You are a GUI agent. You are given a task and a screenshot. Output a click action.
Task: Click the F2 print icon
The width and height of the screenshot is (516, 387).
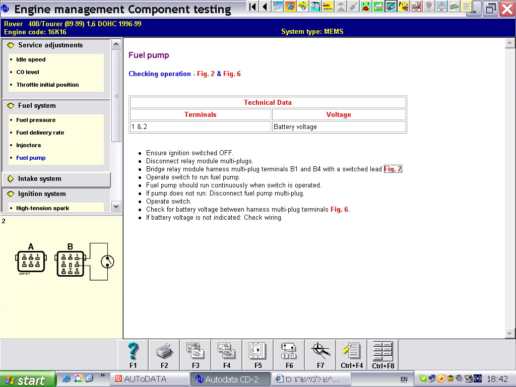[164, 351]
